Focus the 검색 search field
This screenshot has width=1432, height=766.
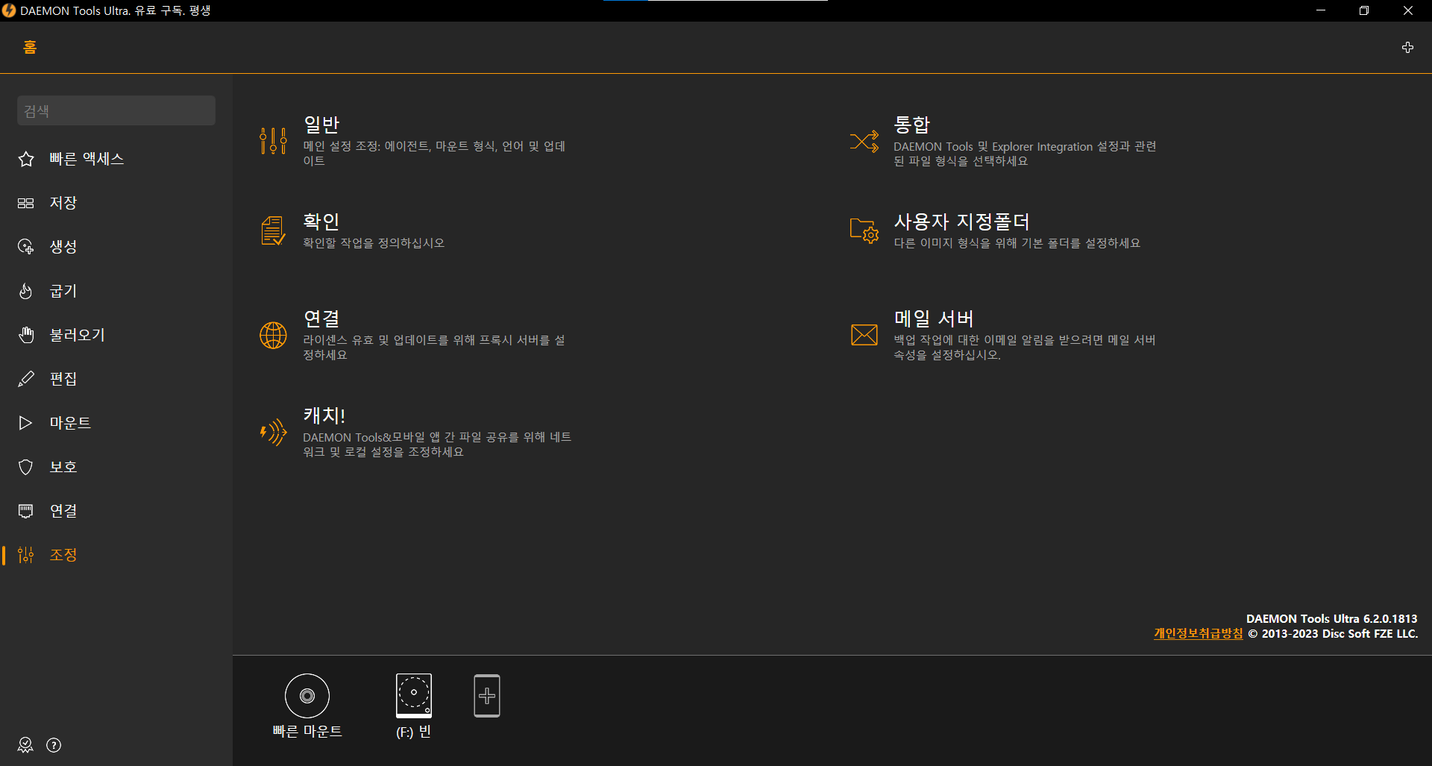coord(116,110)
